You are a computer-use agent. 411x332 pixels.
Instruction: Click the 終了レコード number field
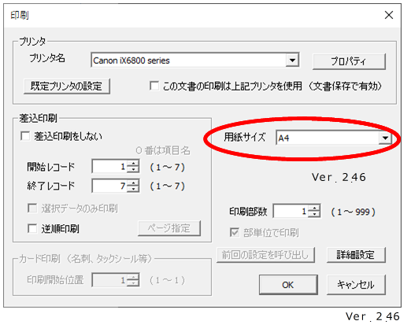(x=109, y=186)
